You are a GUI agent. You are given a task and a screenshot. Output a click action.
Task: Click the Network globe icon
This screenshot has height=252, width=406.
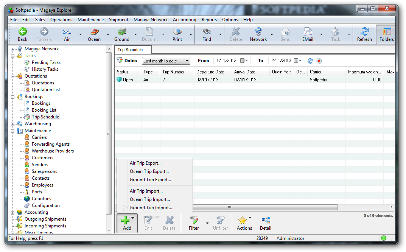258,34
